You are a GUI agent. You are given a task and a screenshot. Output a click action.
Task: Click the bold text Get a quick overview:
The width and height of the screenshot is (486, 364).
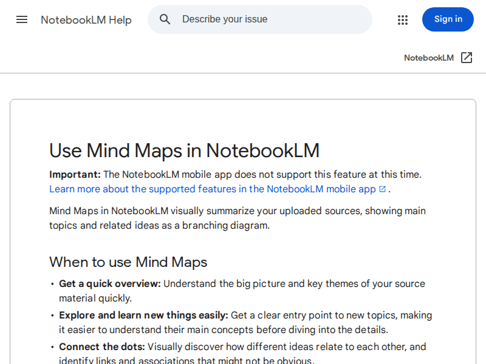click(110, 283)
